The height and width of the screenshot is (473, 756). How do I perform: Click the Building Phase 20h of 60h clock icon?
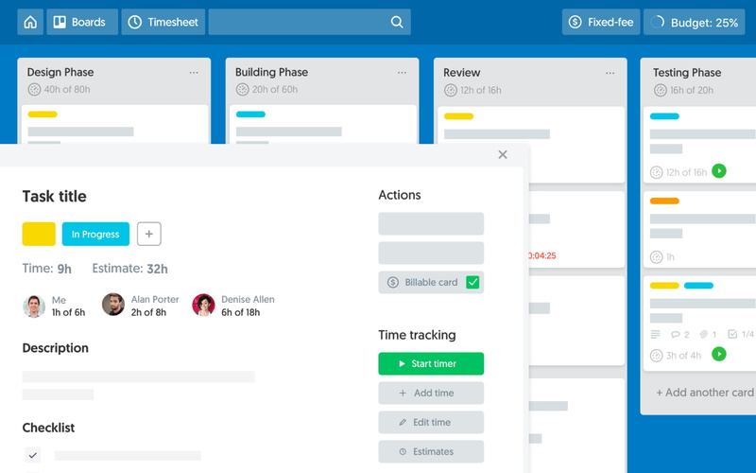[x=243, y=89]
